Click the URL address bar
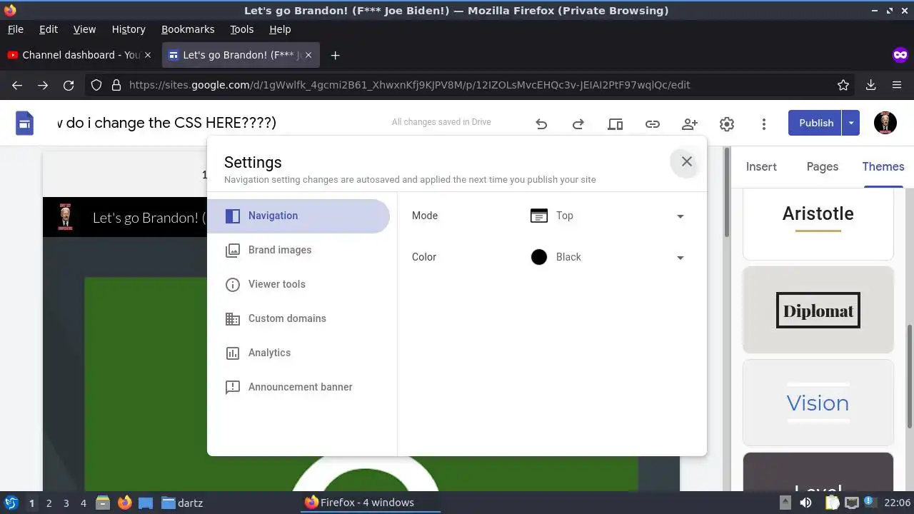 pos(471,85)
